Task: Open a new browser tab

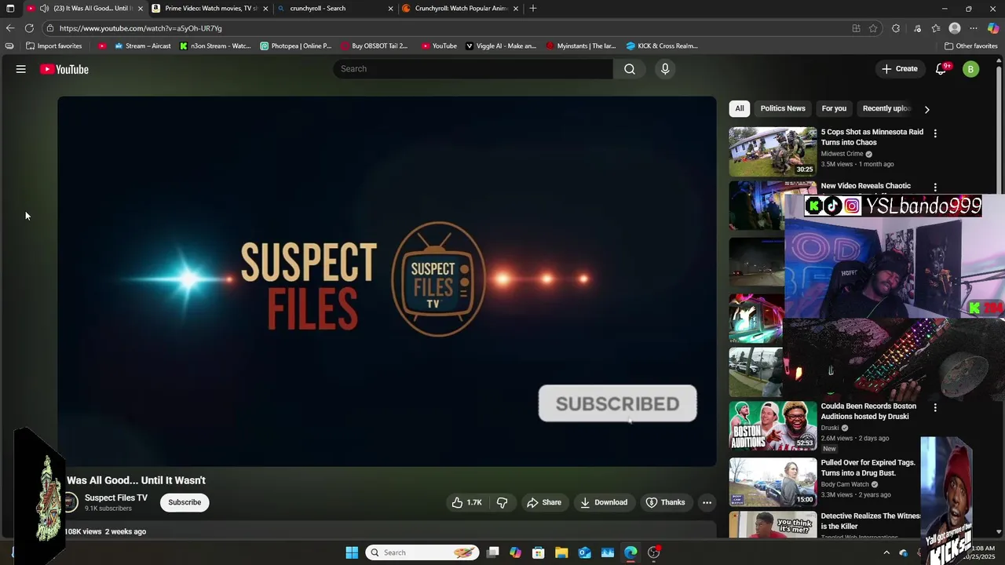Action: [533, 9]
